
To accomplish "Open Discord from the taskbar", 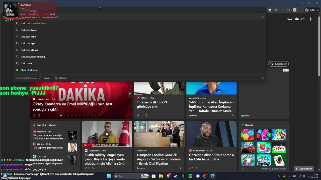I will [x=198, y=176].
